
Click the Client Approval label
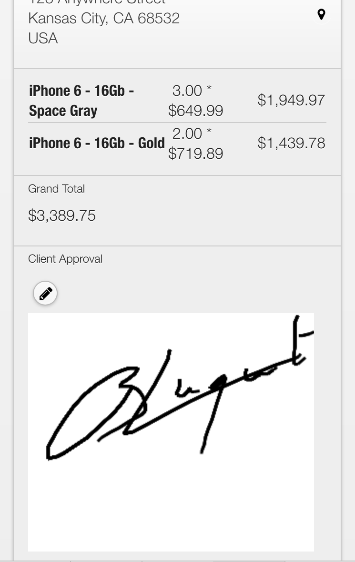(x=65, y=259)
